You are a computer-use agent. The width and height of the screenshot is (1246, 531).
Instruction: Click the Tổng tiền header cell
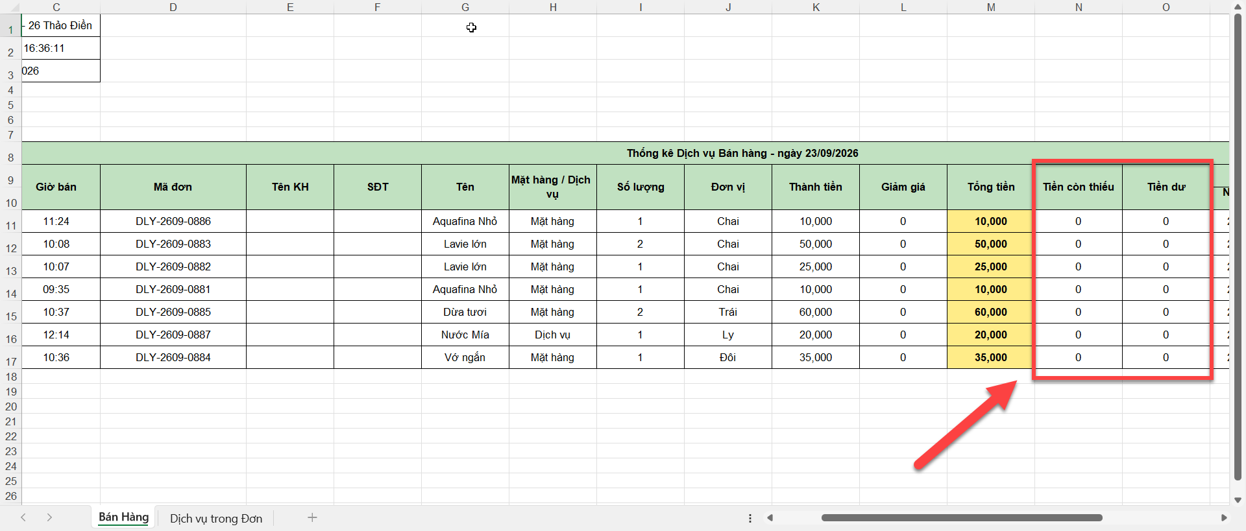pyautogui.click(x=991, y=187)
